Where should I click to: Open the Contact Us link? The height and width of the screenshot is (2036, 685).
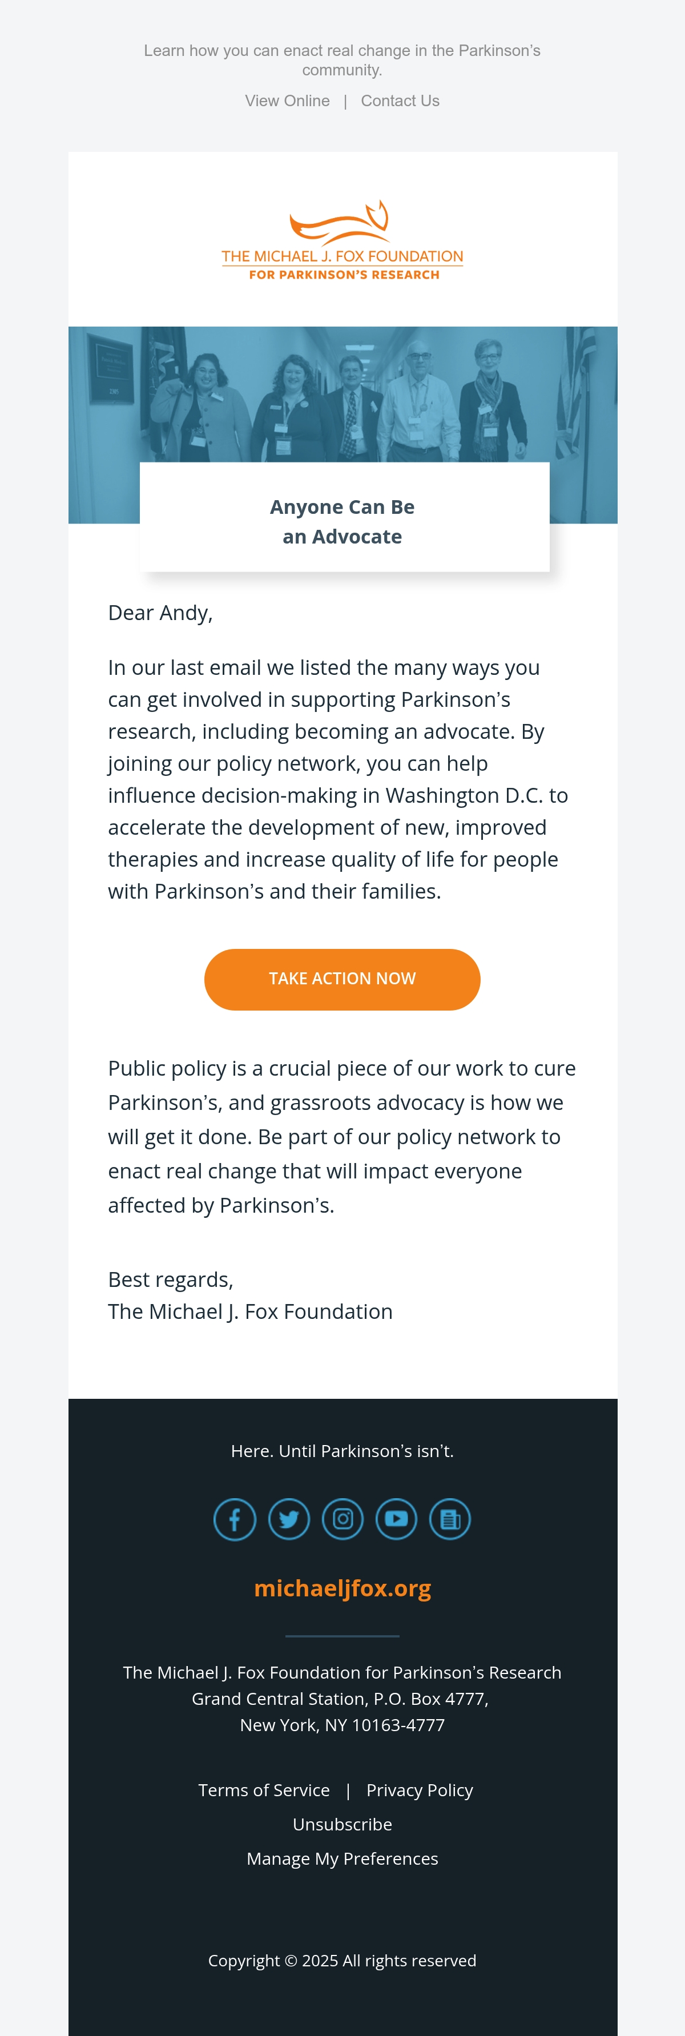(x=400, y=101)
